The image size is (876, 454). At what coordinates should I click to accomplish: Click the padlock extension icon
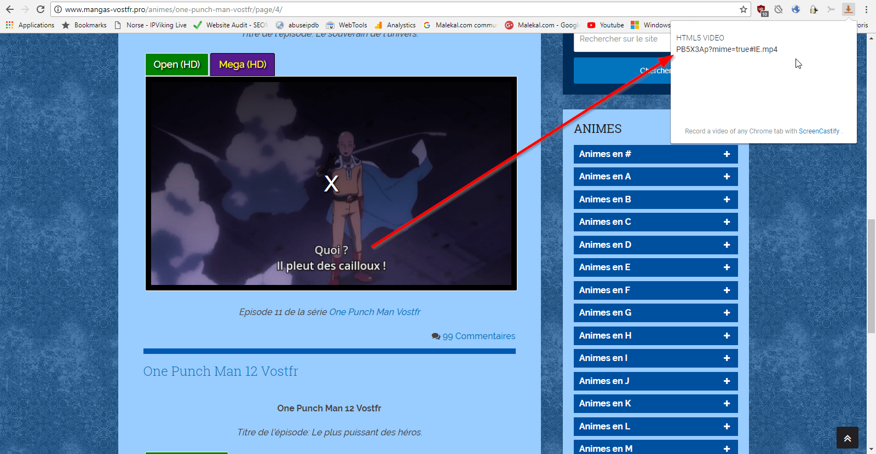(x=814, y=9)
